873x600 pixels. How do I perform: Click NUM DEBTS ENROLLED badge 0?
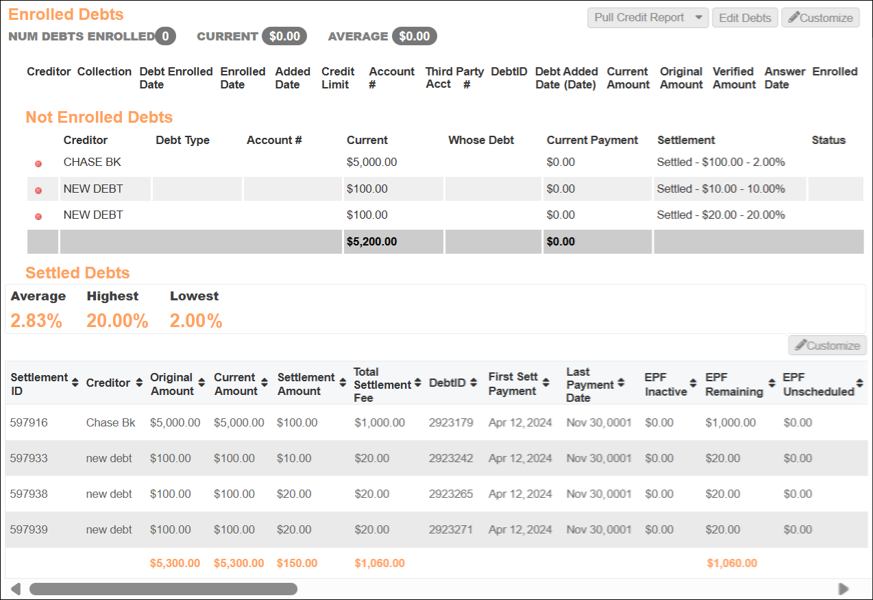coord(165,36)
